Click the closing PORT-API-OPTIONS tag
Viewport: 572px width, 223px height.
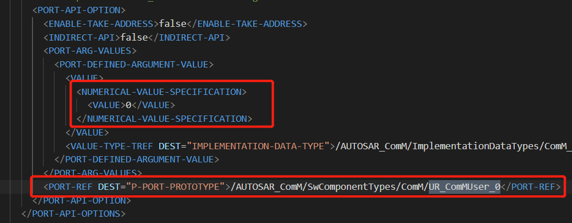click(73, 213)
